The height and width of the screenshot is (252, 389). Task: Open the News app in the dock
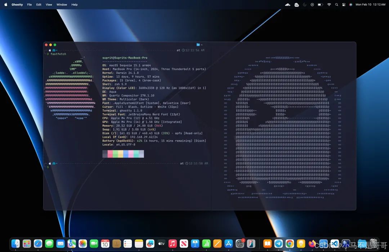click(x=184, y=244)
